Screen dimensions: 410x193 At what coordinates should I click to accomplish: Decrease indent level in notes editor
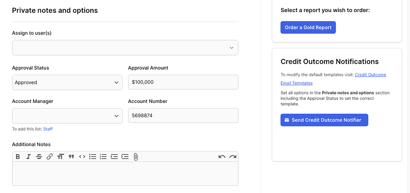coord(114,157)
